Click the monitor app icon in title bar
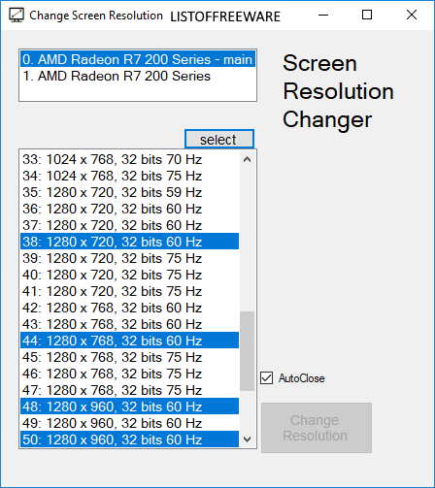 tap(17, 15)
